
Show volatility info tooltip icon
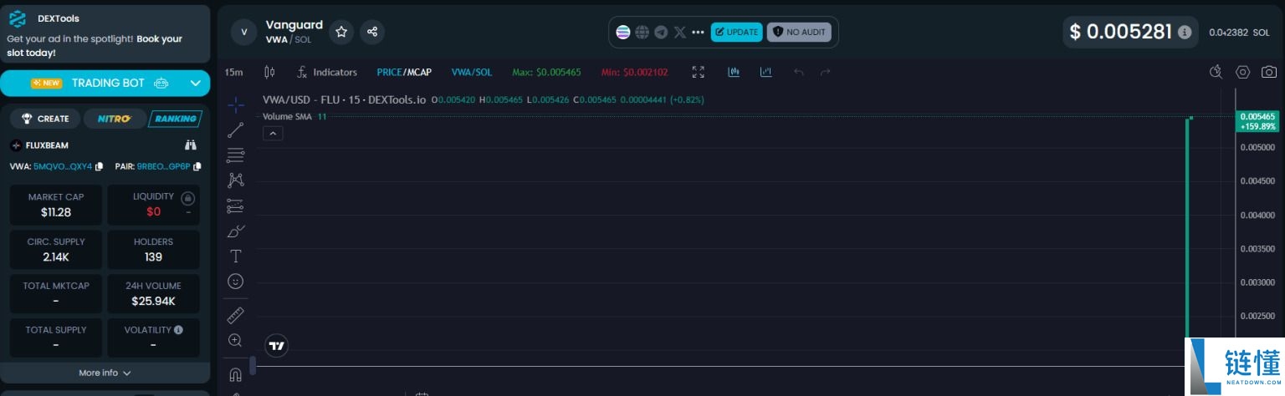tap(179, 330)
